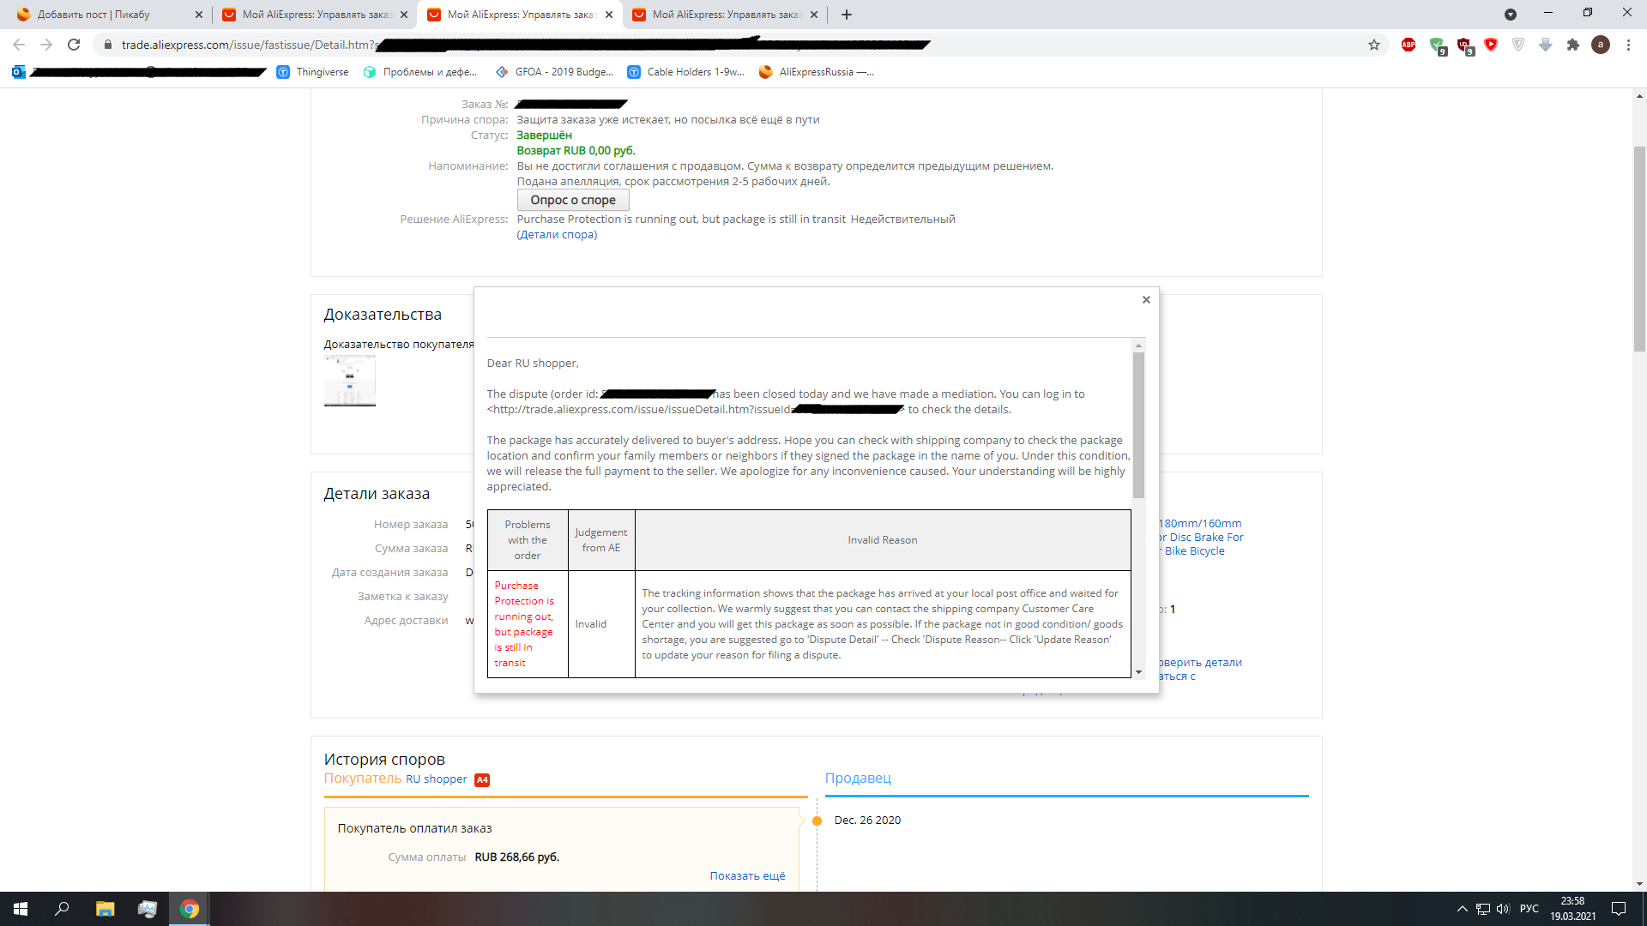Click 'RUB 268,66 руб.' payment amount

516,857
